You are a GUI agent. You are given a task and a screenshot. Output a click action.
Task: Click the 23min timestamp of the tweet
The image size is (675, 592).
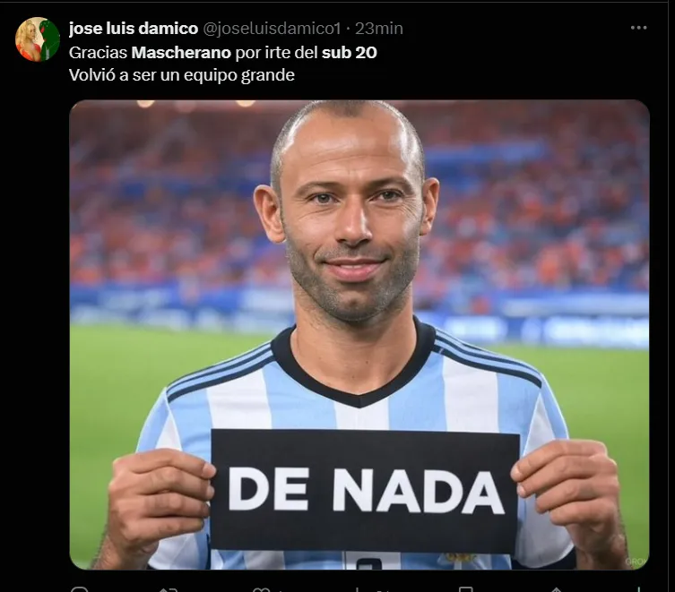tap(379, 29)
